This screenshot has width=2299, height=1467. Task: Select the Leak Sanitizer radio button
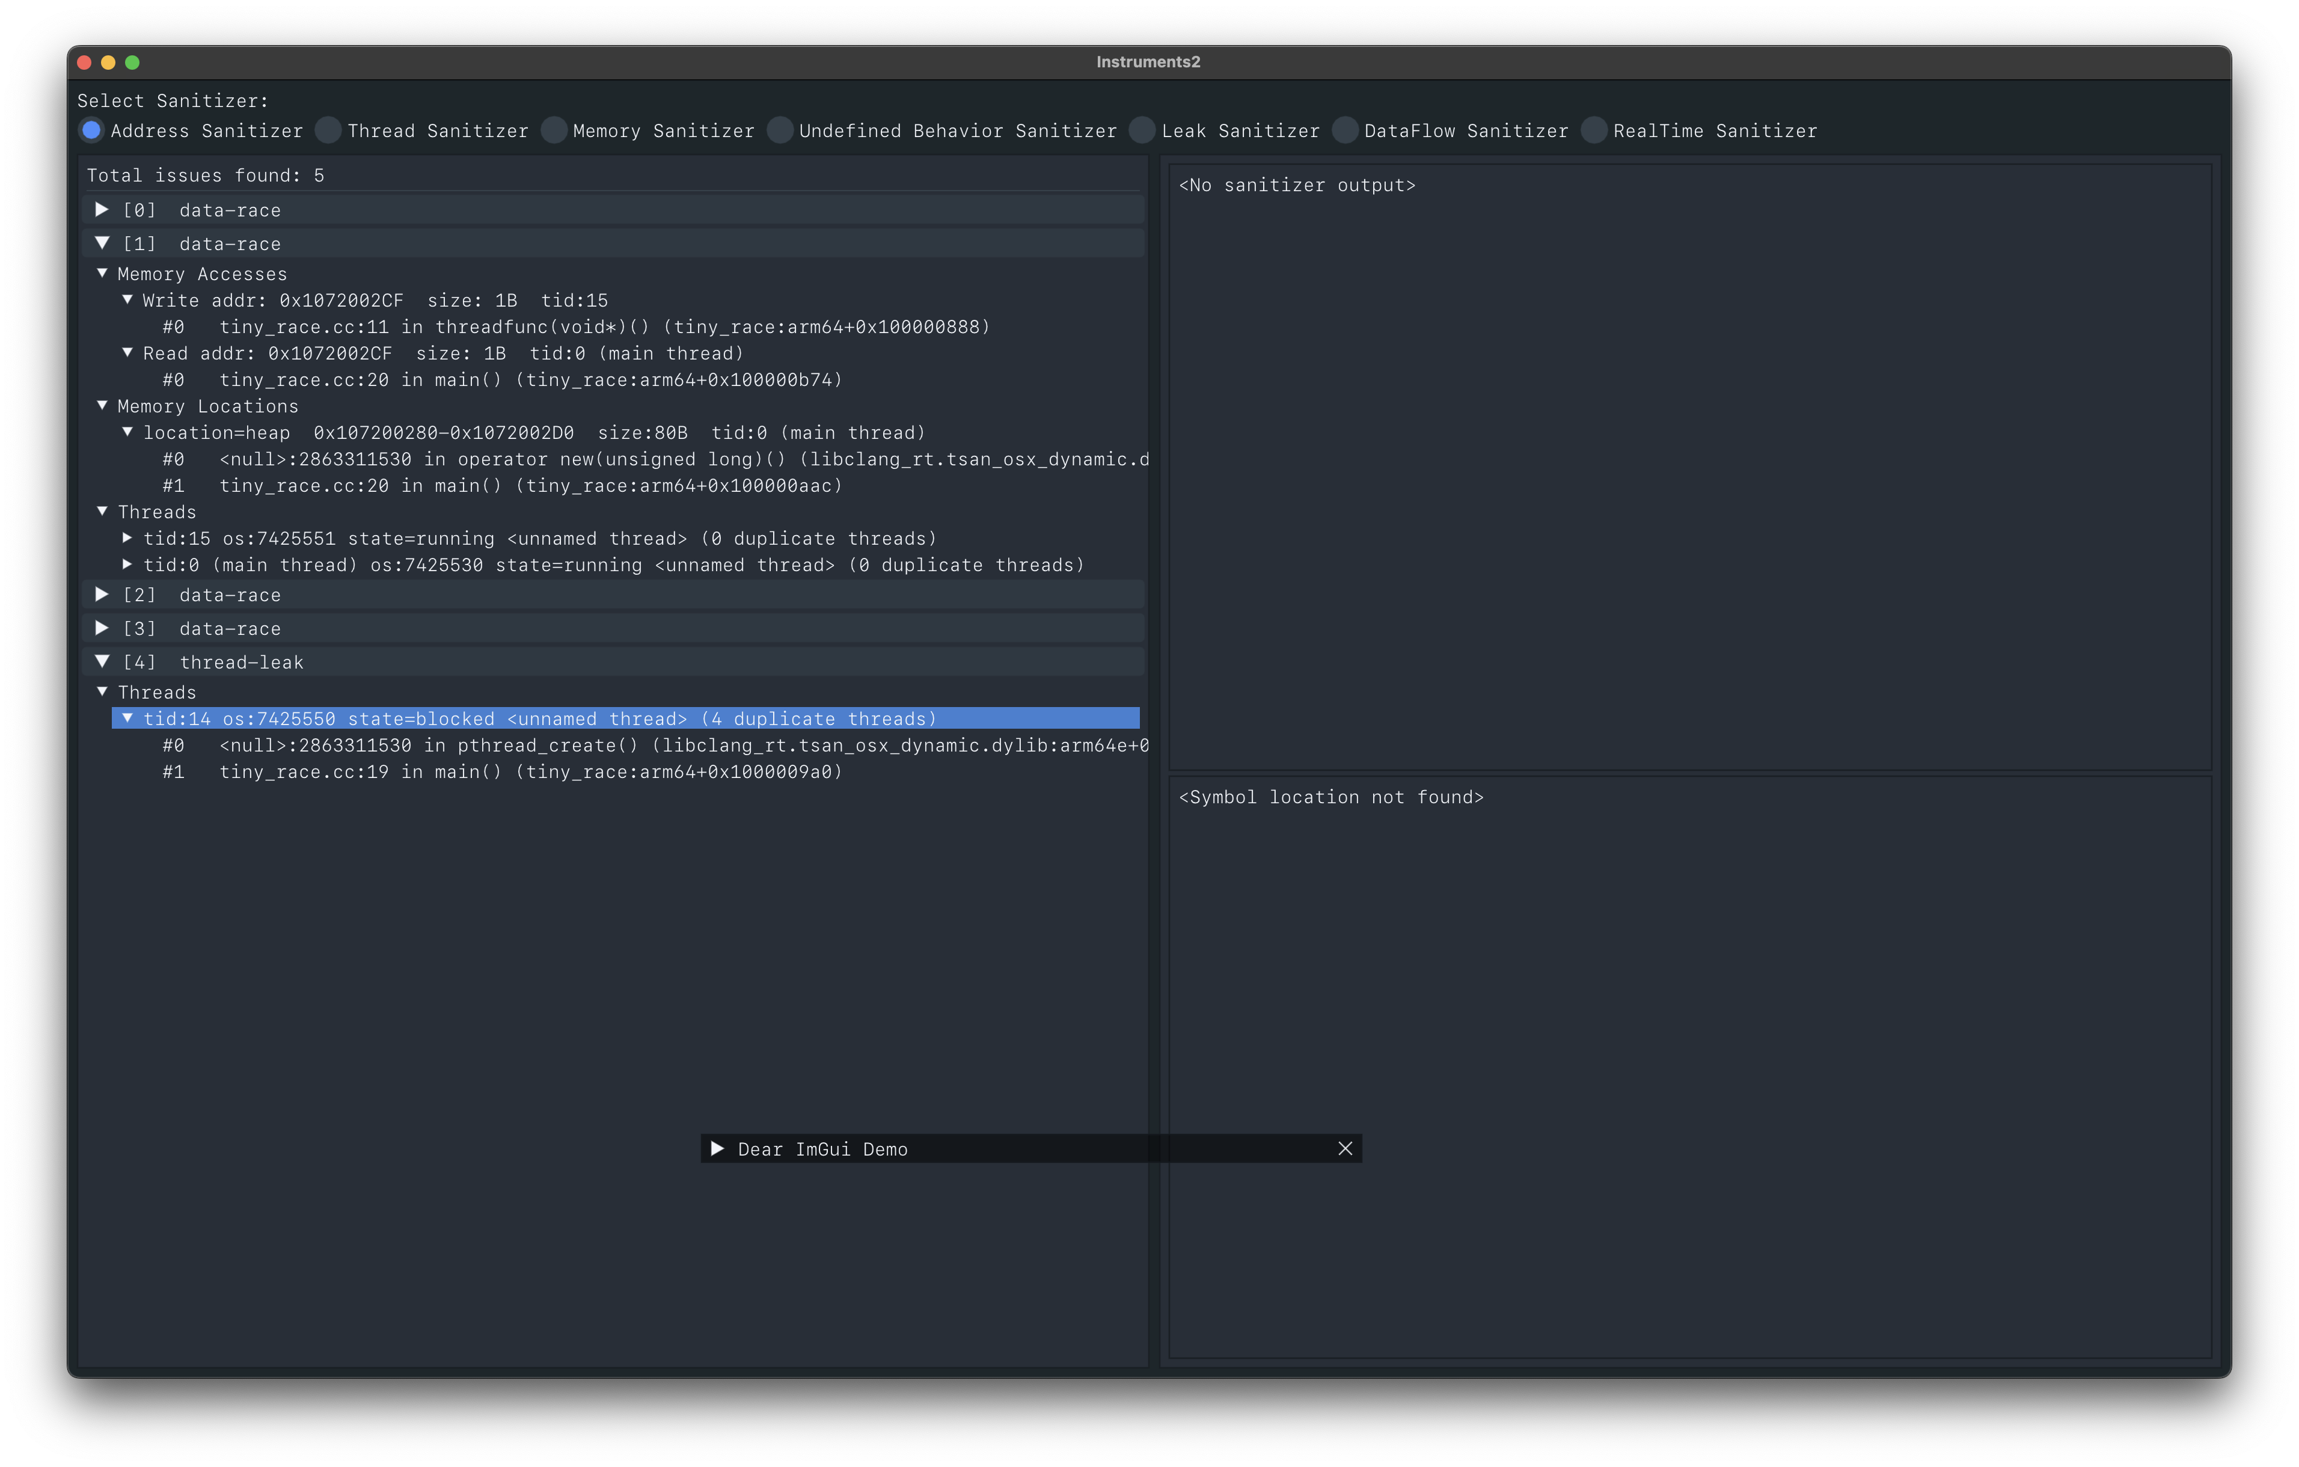pos(1142,130)
